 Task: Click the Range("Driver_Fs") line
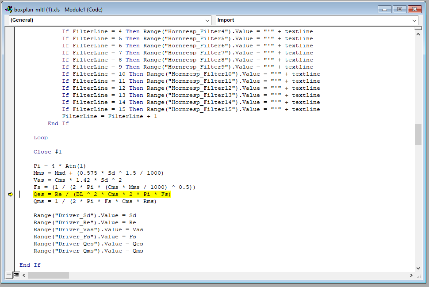point(85,237)
